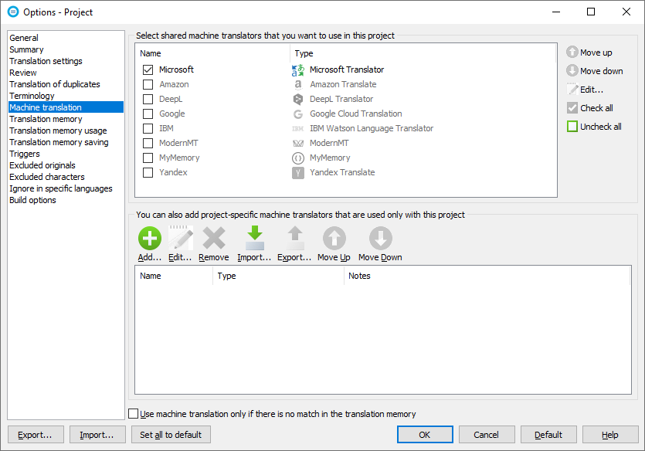Click the green arrow Import icon

(255, 238)
